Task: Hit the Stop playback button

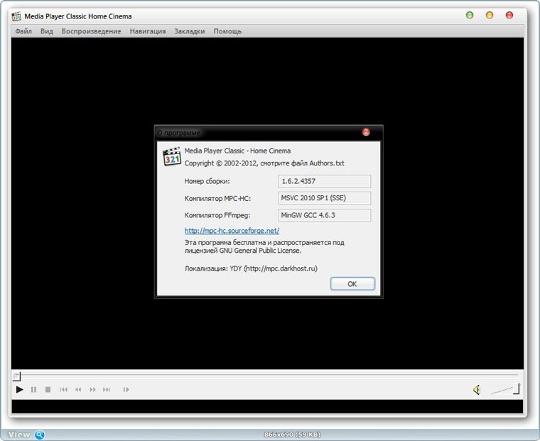Action: point(48,389)
